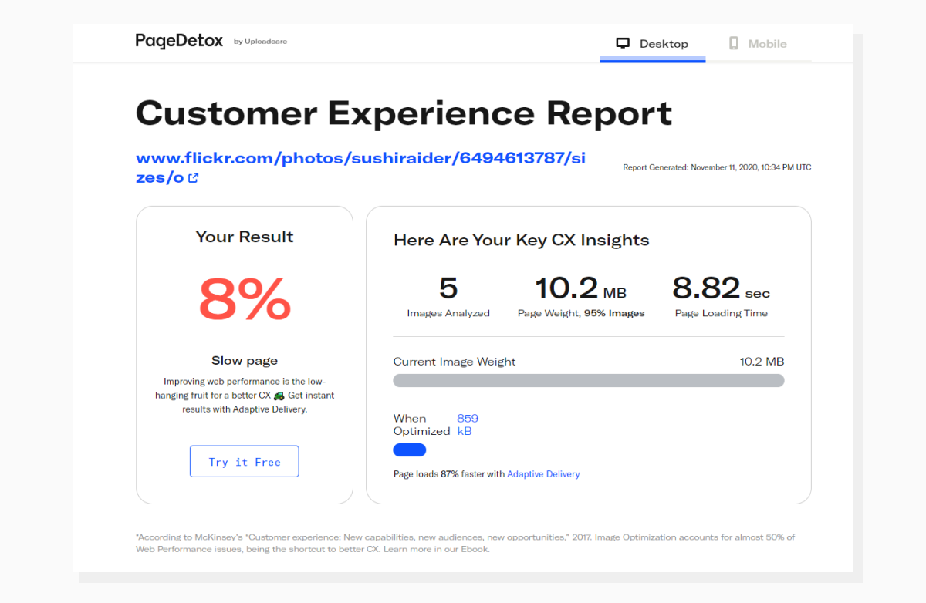Screen dimensions: 926x603
Task: Click the red 8% result score
Action: (x=245, y=299)
